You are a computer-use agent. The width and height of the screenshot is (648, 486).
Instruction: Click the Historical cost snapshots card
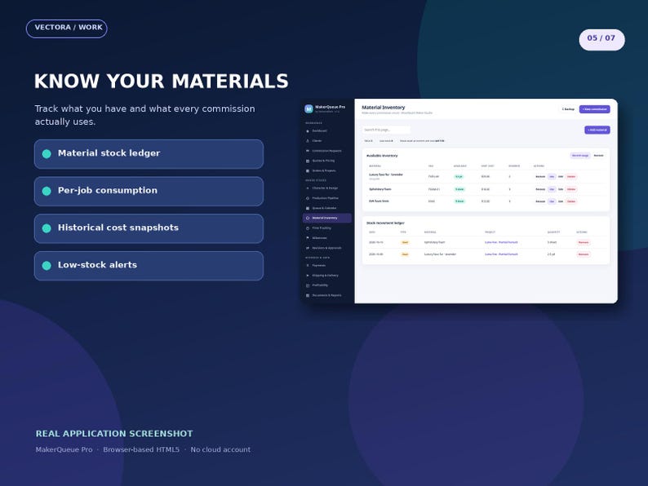[x=149, y=228]
